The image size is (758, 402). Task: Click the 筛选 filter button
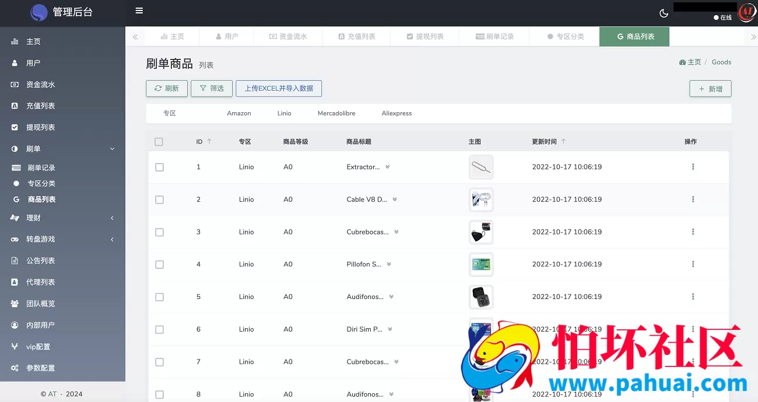tap(212, 88)
